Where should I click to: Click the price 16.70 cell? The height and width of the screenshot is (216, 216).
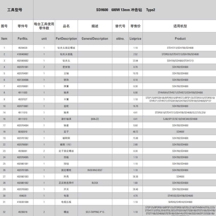pyautogui.click(x=135, y=106)
